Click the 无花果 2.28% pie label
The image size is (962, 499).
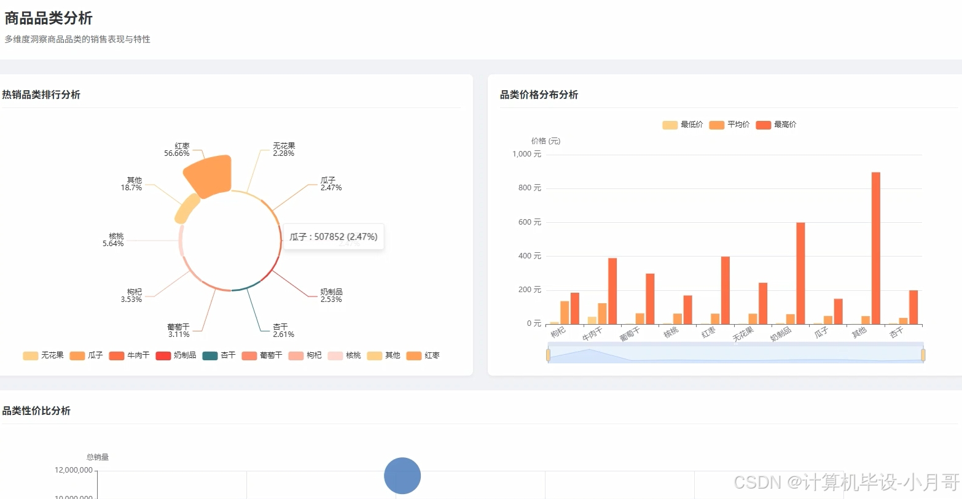(x=284, y=150)
